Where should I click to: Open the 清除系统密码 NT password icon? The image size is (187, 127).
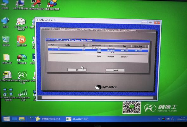(36, 5)
